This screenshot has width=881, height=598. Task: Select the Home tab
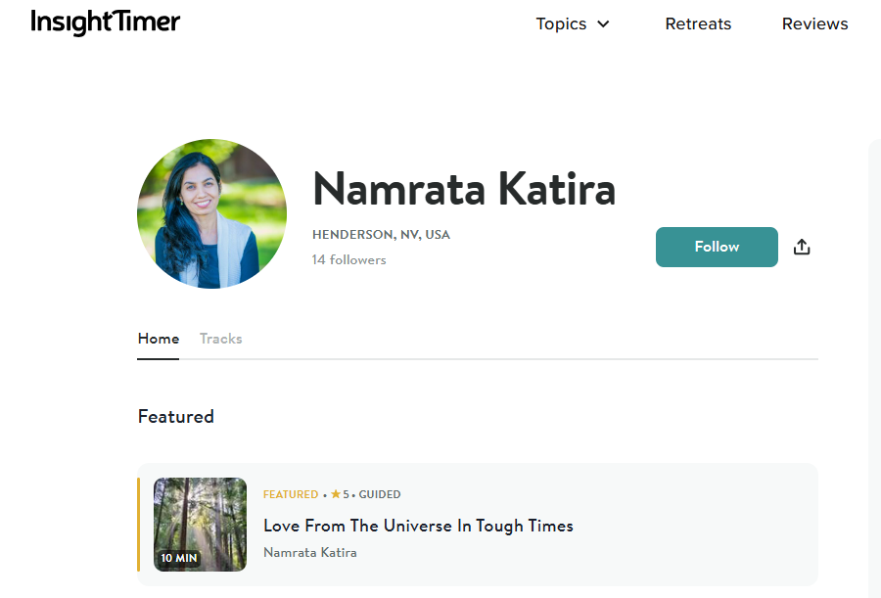coord(159,339)
